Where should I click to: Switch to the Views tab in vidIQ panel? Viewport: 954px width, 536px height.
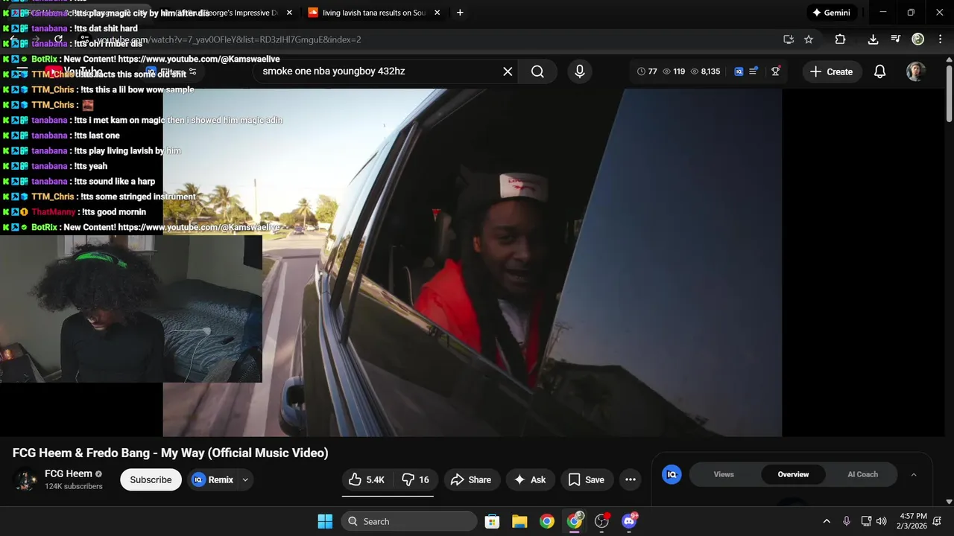pyautogui.click(x=724, y=474)
